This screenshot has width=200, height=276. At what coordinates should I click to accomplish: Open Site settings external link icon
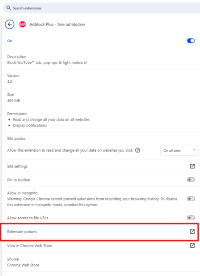pyautogui.click(x=192, y=166)
